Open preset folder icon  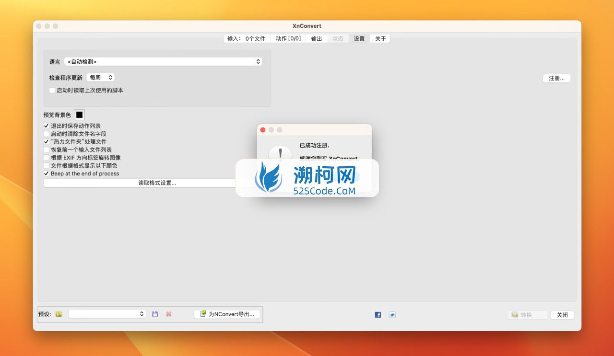click(59, 314)
